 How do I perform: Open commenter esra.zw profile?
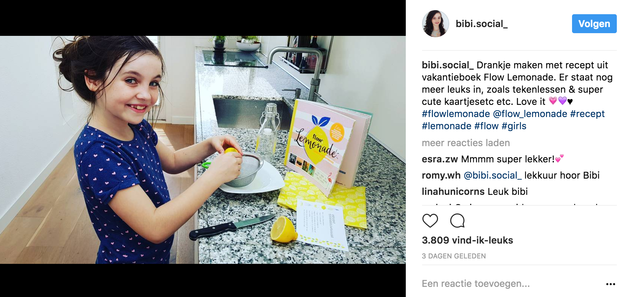tap(440, 159)
